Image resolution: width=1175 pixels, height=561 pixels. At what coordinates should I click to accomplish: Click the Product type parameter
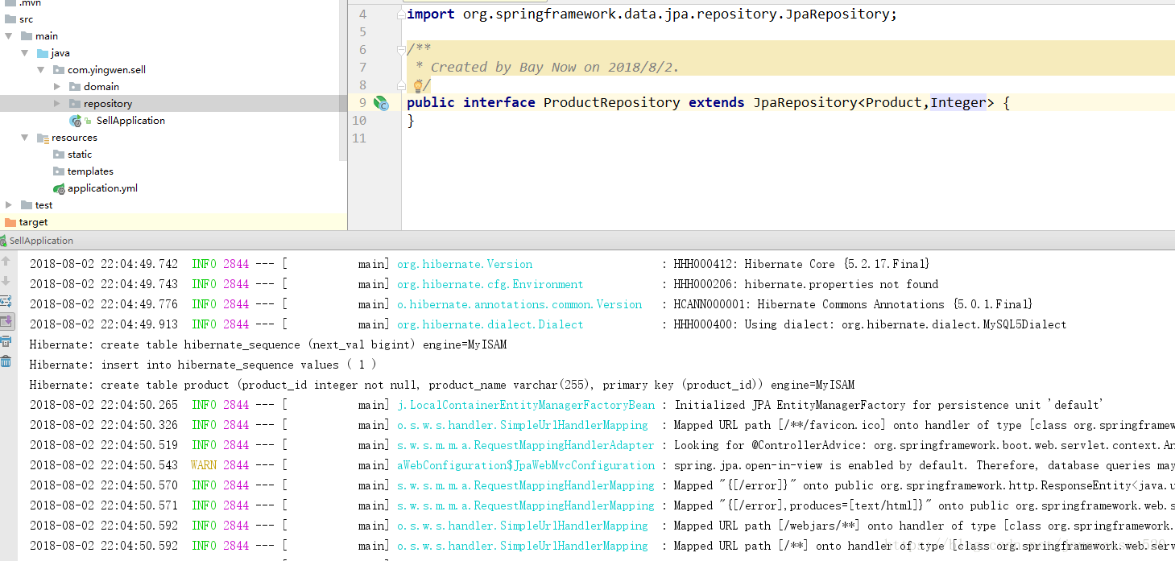[x=894, y=102]
